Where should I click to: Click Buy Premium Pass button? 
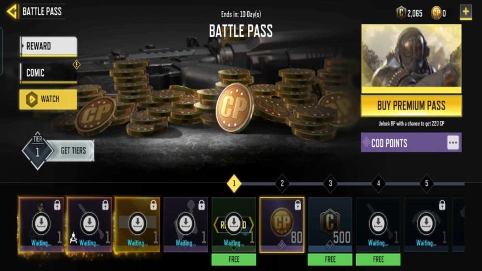411,105
